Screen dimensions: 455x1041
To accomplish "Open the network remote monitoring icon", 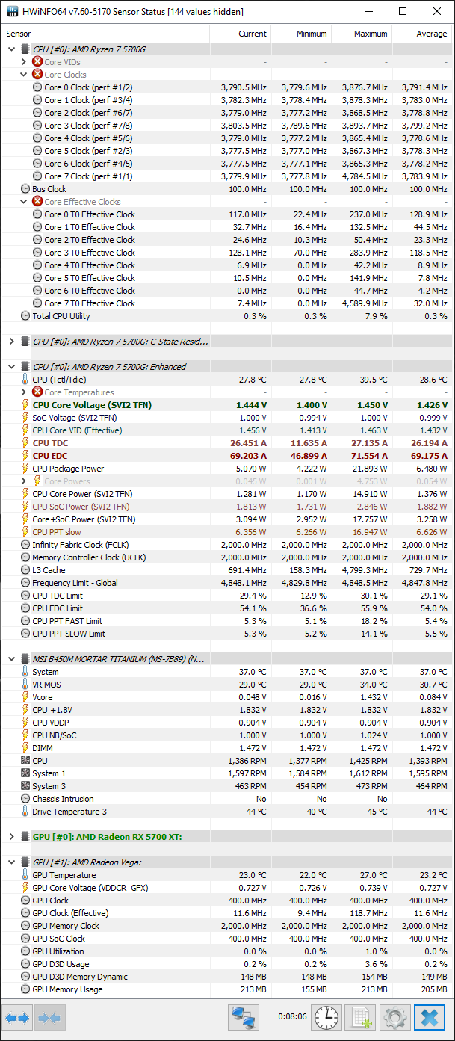I will (243, 1017).
